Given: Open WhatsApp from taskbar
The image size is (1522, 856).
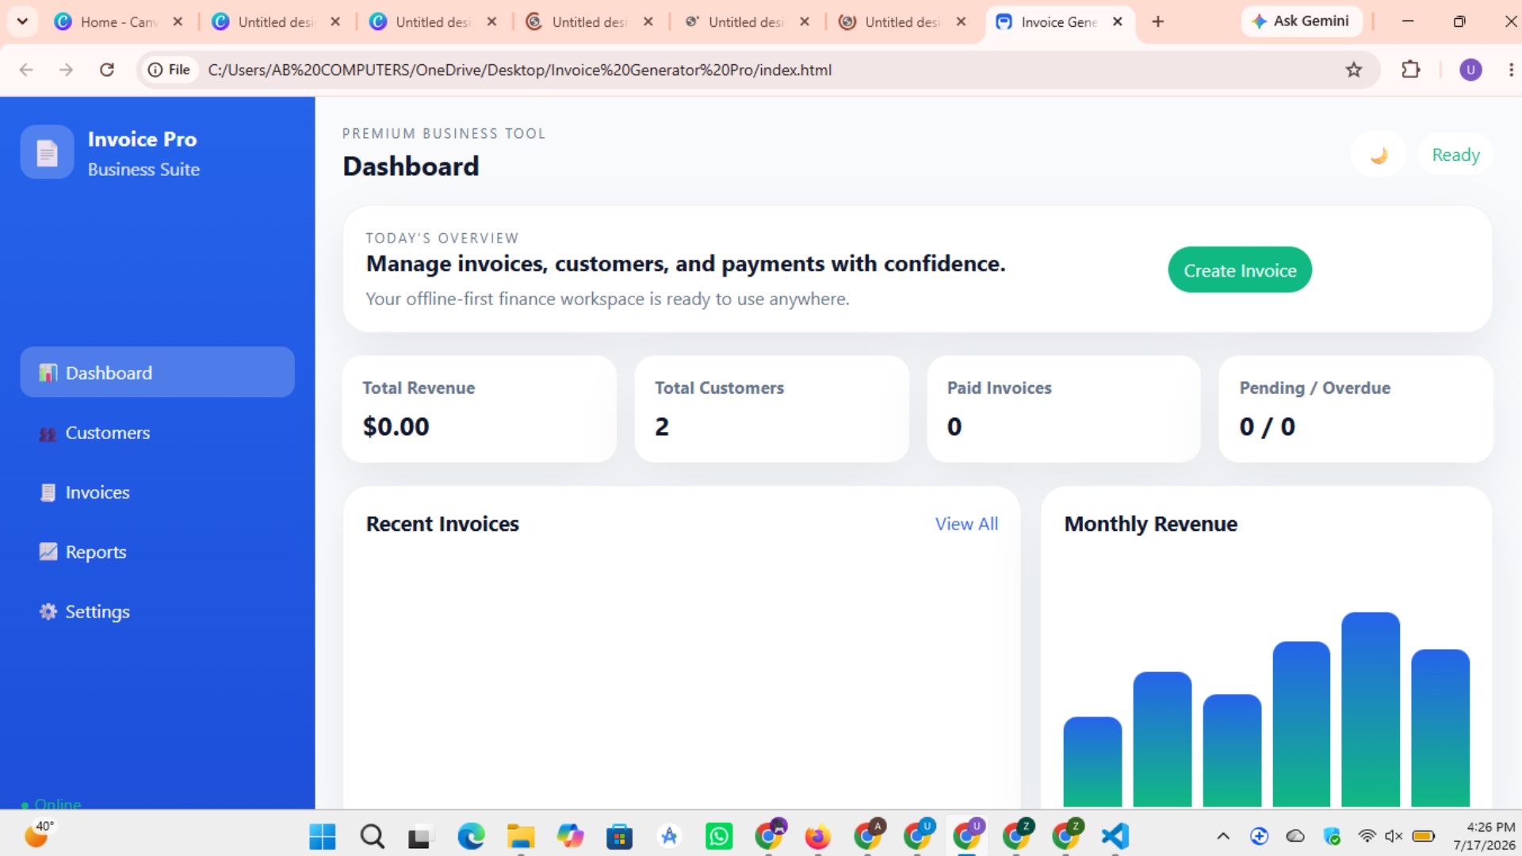Looking at the screenshot, I should tap(719, 836).
